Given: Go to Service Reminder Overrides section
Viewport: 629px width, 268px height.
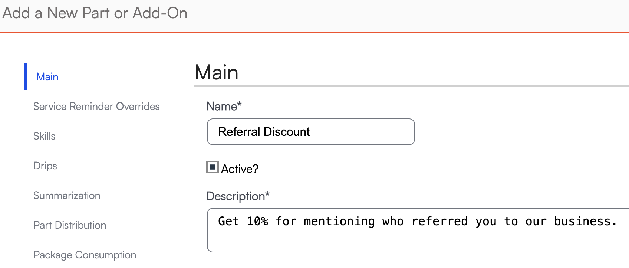Looking at the screenshot, I should (96, 107).
